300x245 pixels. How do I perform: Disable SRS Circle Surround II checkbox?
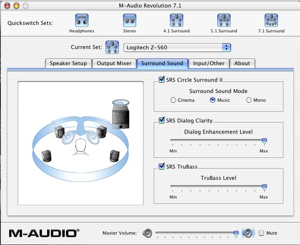tap(162, 80)
